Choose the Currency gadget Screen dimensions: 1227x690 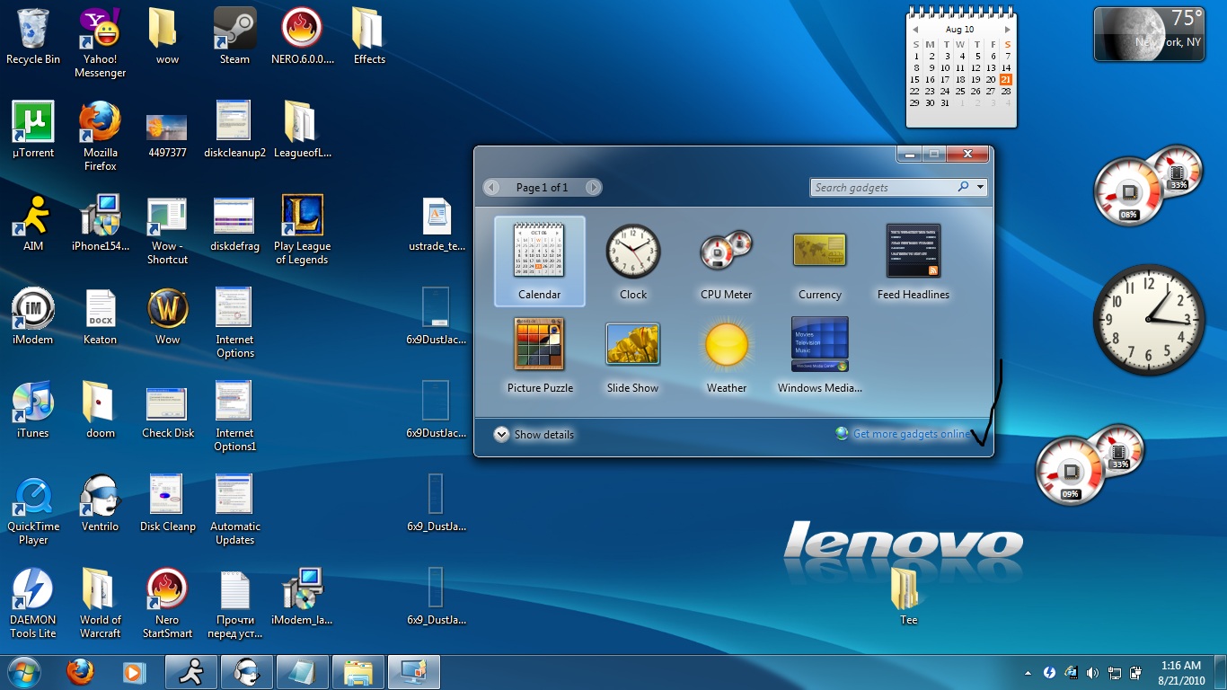coord(819,261)
